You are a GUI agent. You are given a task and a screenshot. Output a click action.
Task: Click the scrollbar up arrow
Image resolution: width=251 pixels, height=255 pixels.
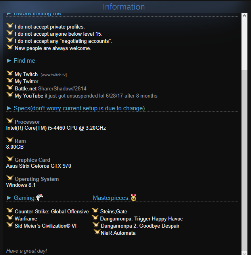click(244, 15)
